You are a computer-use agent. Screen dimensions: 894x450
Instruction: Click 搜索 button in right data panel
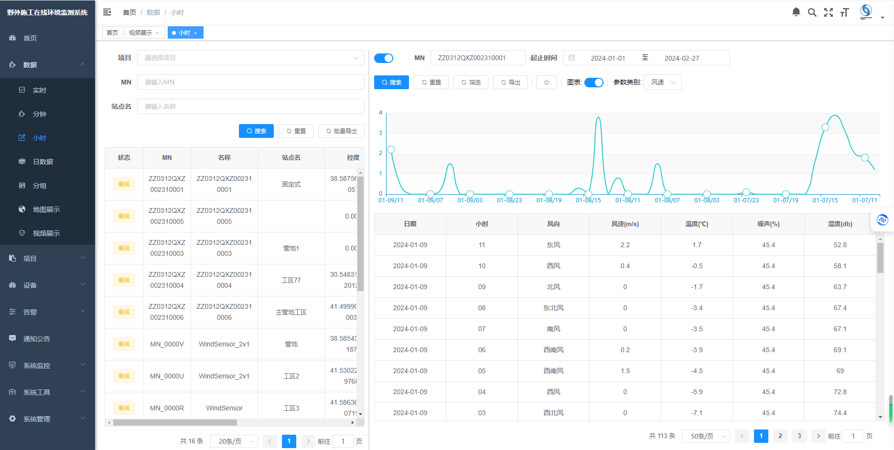[x=391, y=82]
